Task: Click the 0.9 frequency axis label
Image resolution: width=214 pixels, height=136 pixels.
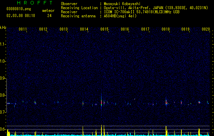Action: (3, 78)
